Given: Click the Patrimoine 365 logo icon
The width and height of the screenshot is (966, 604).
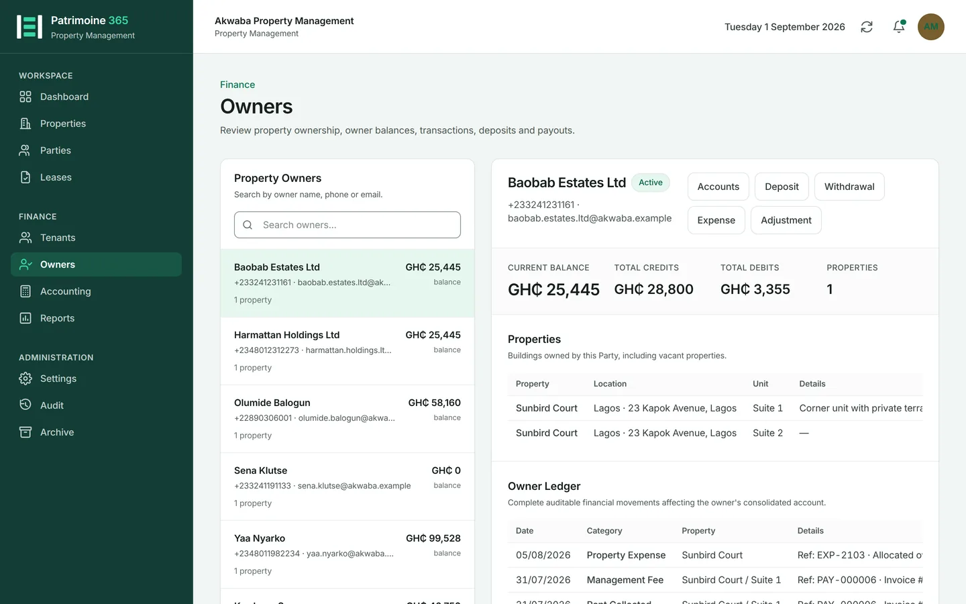Looking at the screenshot, I should point(30,27).
